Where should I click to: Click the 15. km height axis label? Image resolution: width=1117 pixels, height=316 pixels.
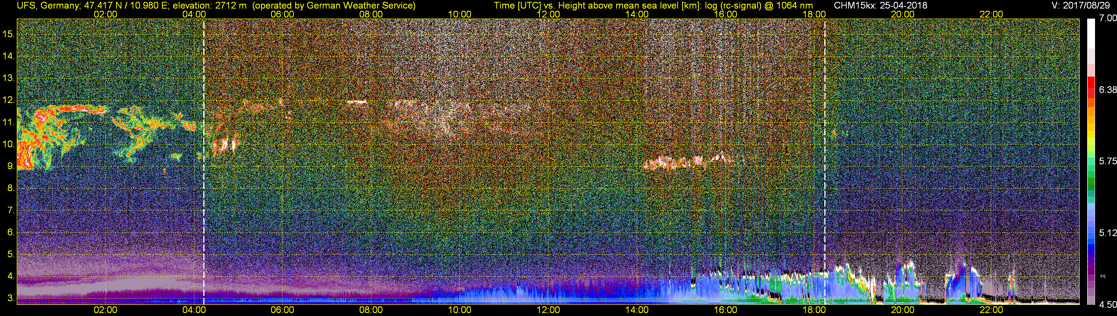coord(9,34)
